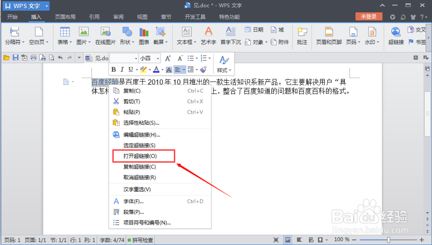The image size is (432, 245).
Task: Open 在线图片 online pictures
Action: coord(105,35)
